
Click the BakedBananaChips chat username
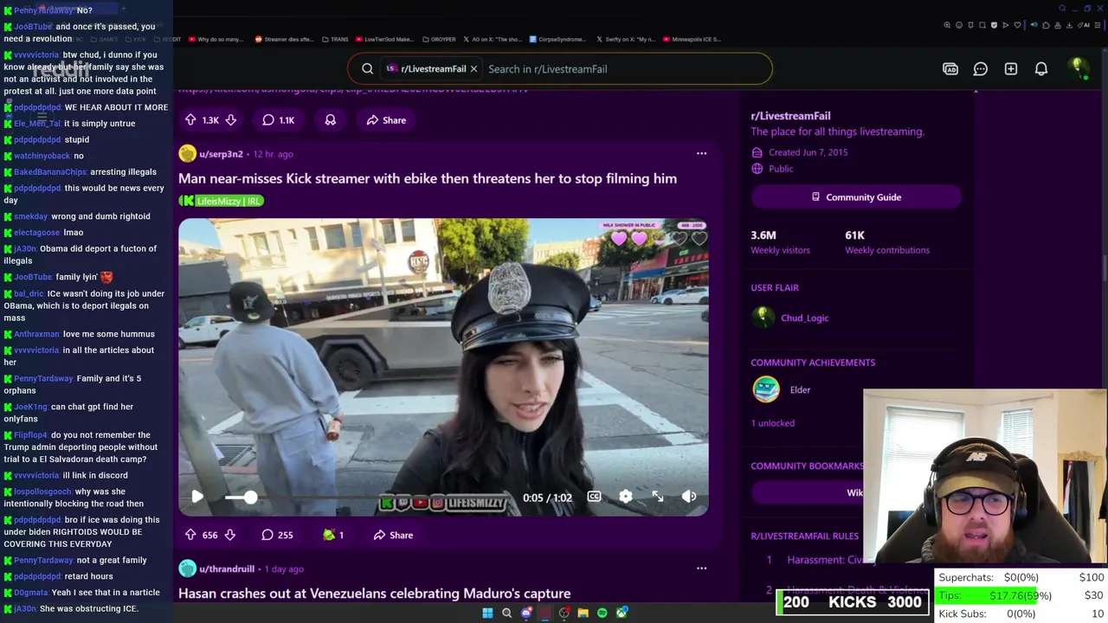(x=50, y=172)
